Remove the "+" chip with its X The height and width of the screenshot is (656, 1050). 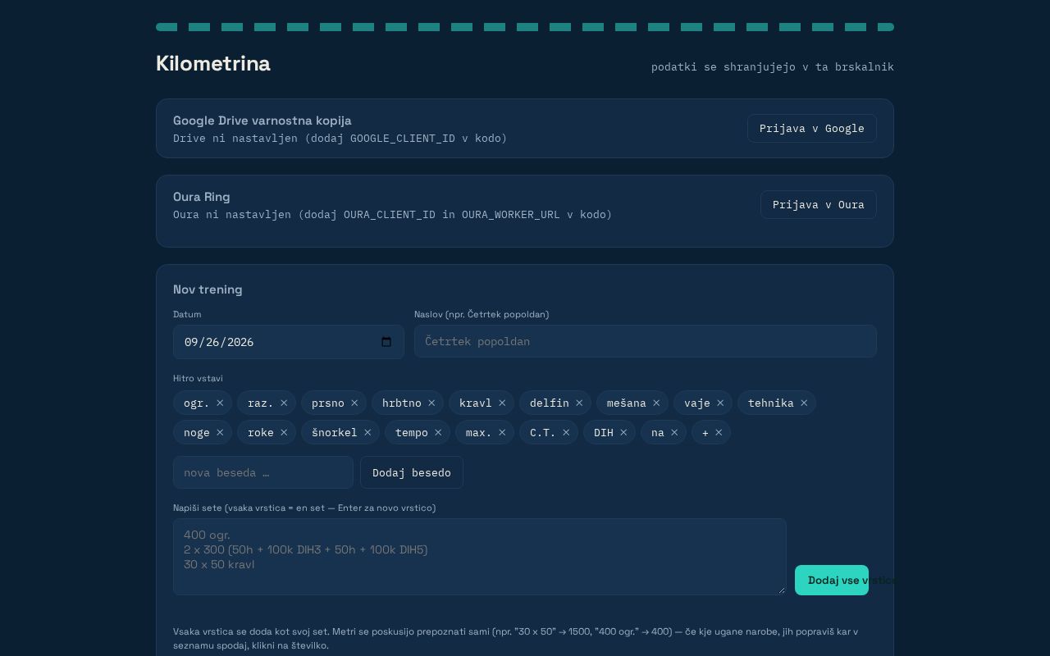719,432
